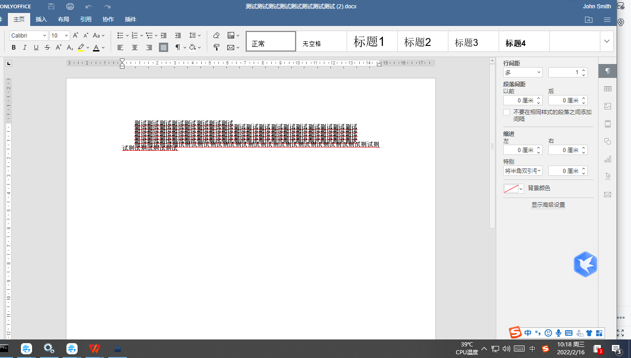The height and width of the screenshot is (358, 631).
Task: Apply the 无空格 style
Action: 322,41
